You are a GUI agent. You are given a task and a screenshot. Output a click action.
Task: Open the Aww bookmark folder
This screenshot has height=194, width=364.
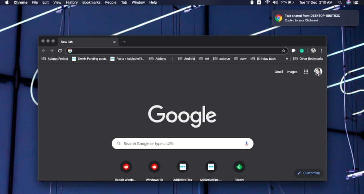pos(240,59)
